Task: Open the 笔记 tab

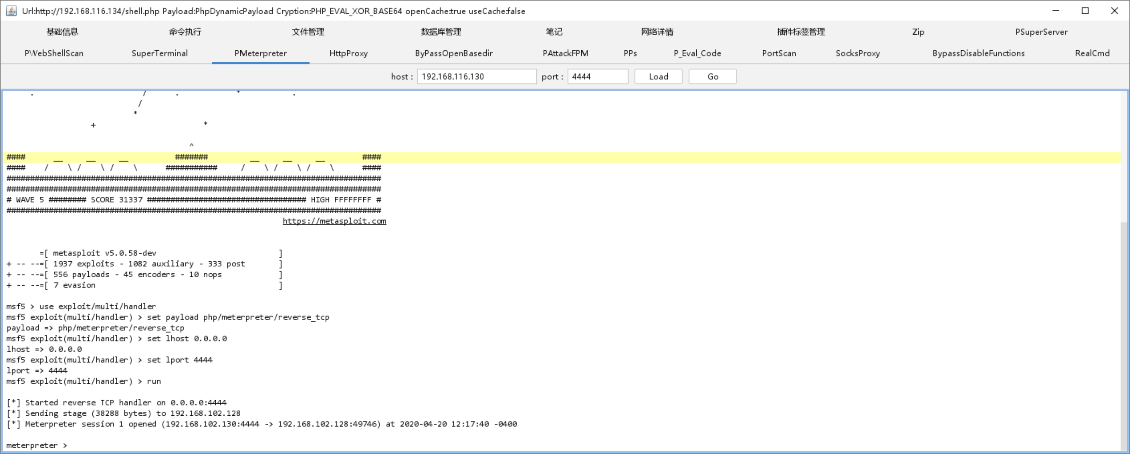Action: coord(554,32)
